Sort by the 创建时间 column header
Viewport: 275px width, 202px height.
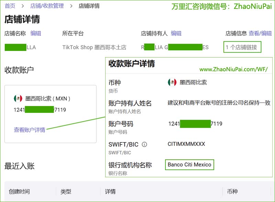(19, 192)
